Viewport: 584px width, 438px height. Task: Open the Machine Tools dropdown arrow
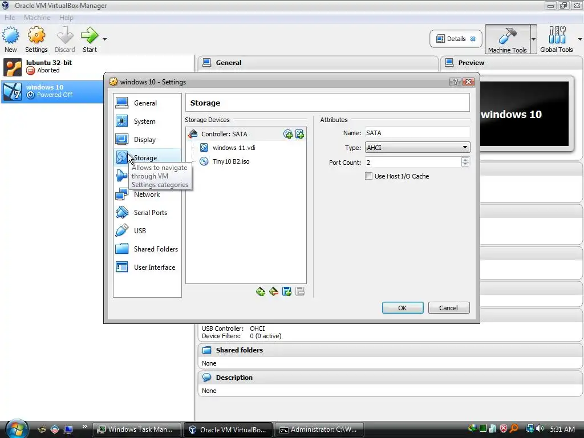[x=533, y=39]
